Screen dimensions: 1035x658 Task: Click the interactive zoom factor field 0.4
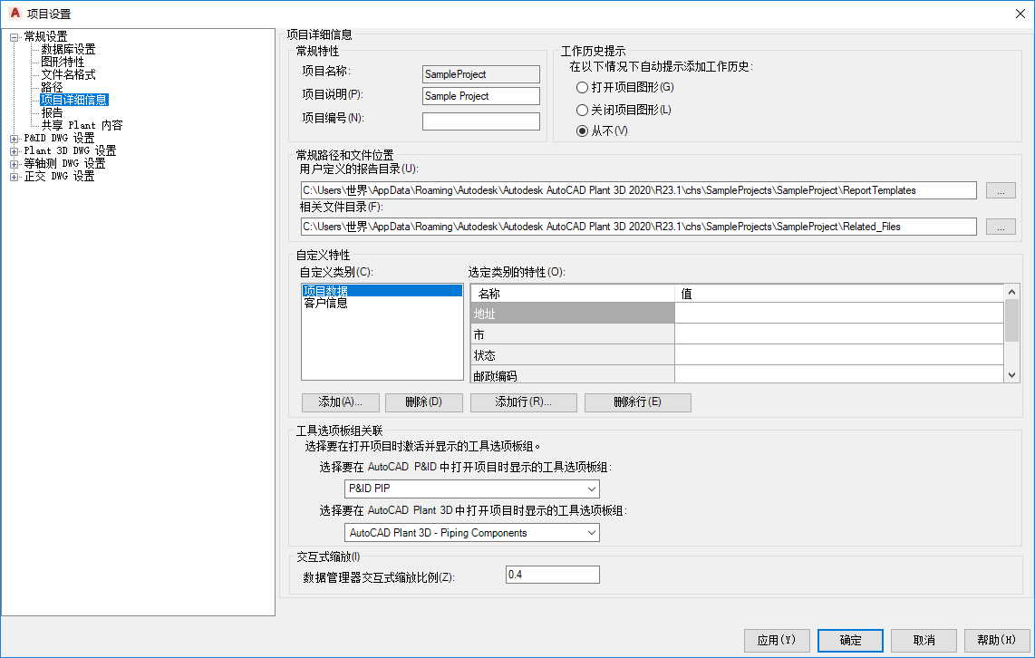tap(553, 575)
